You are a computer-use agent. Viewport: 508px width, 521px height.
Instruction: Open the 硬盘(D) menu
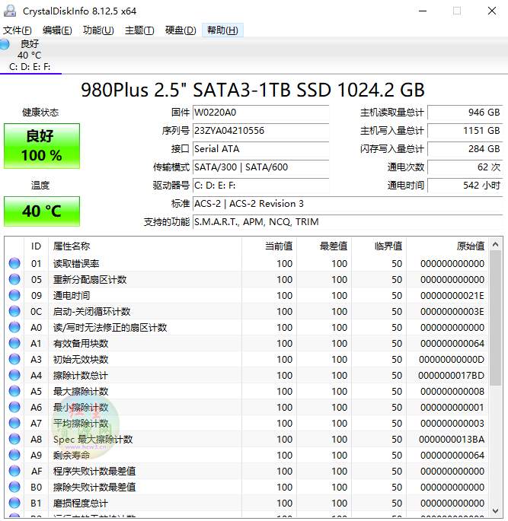181,30
